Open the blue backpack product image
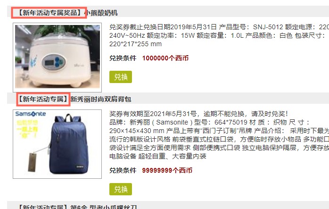Screen dimensions: 329x209 [58, 144]
